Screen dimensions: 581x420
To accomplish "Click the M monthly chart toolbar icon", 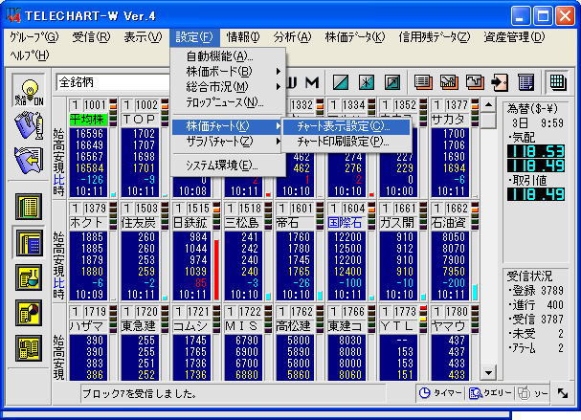I will click(312, 82).
